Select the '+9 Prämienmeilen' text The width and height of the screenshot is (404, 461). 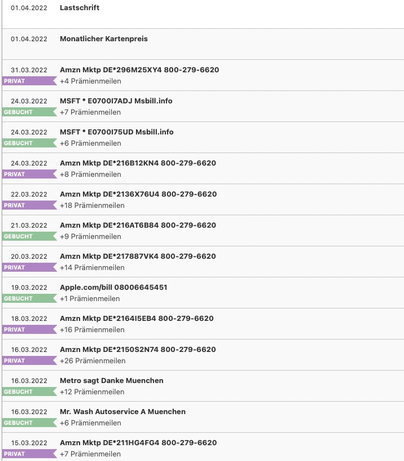(90, 236)
